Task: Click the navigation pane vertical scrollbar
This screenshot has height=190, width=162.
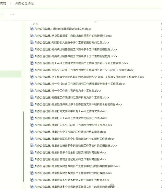Action: (x=24, y=147)
